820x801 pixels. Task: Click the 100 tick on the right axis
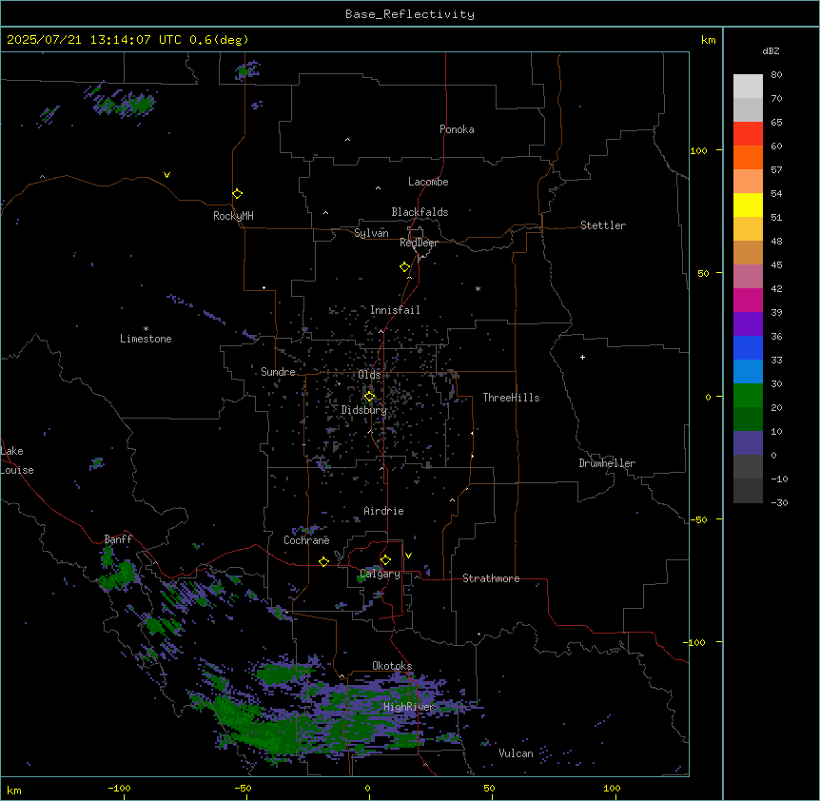point(698,150)
